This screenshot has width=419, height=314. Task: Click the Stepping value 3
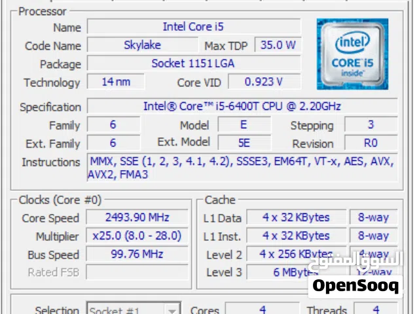click(371, 125)
